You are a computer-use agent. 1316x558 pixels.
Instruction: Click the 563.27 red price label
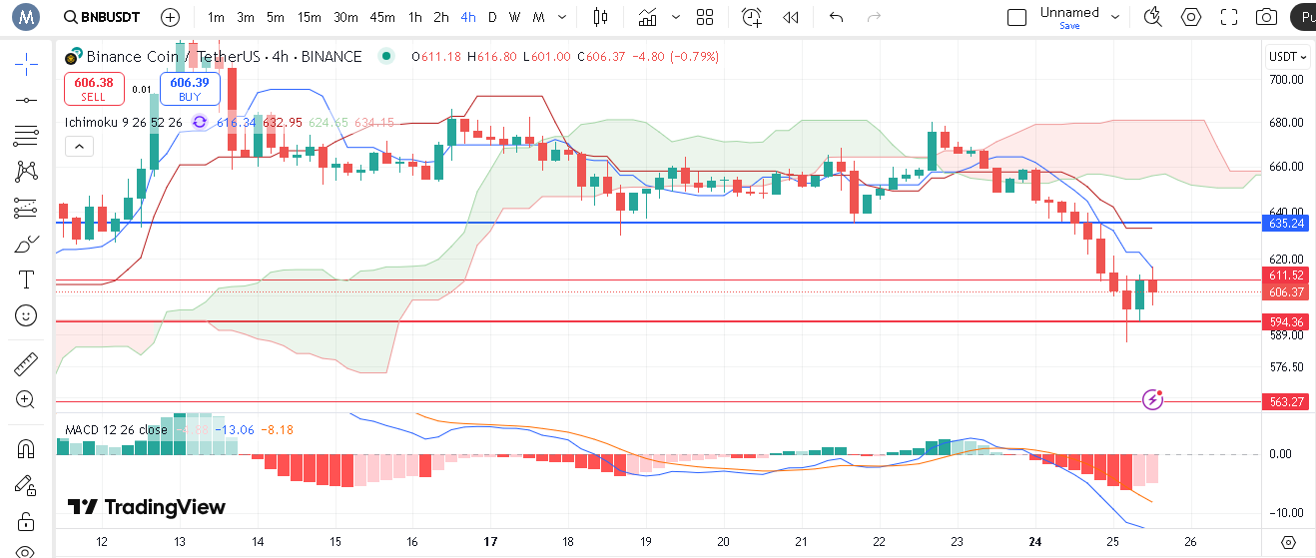[1287, 402]
